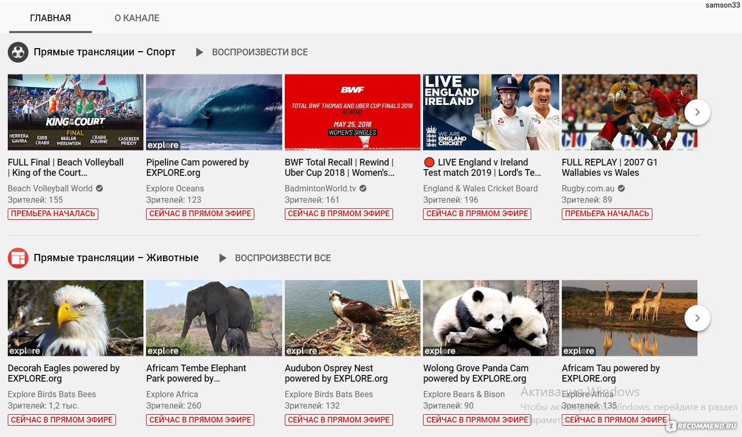Open Прямые трансляции – Животные heading

coord(116,258)
